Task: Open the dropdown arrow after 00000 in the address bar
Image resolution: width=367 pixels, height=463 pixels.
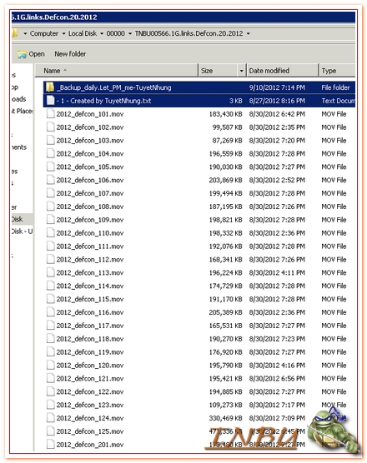Action: click(130, 33)
